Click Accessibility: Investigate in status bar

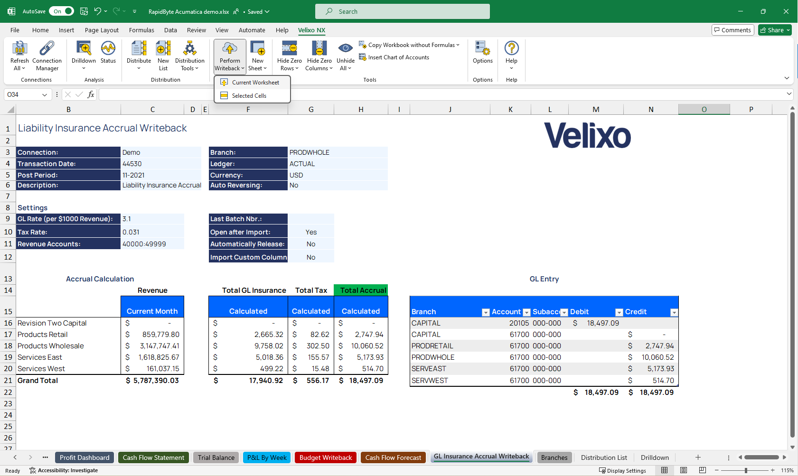pos(64,470)
